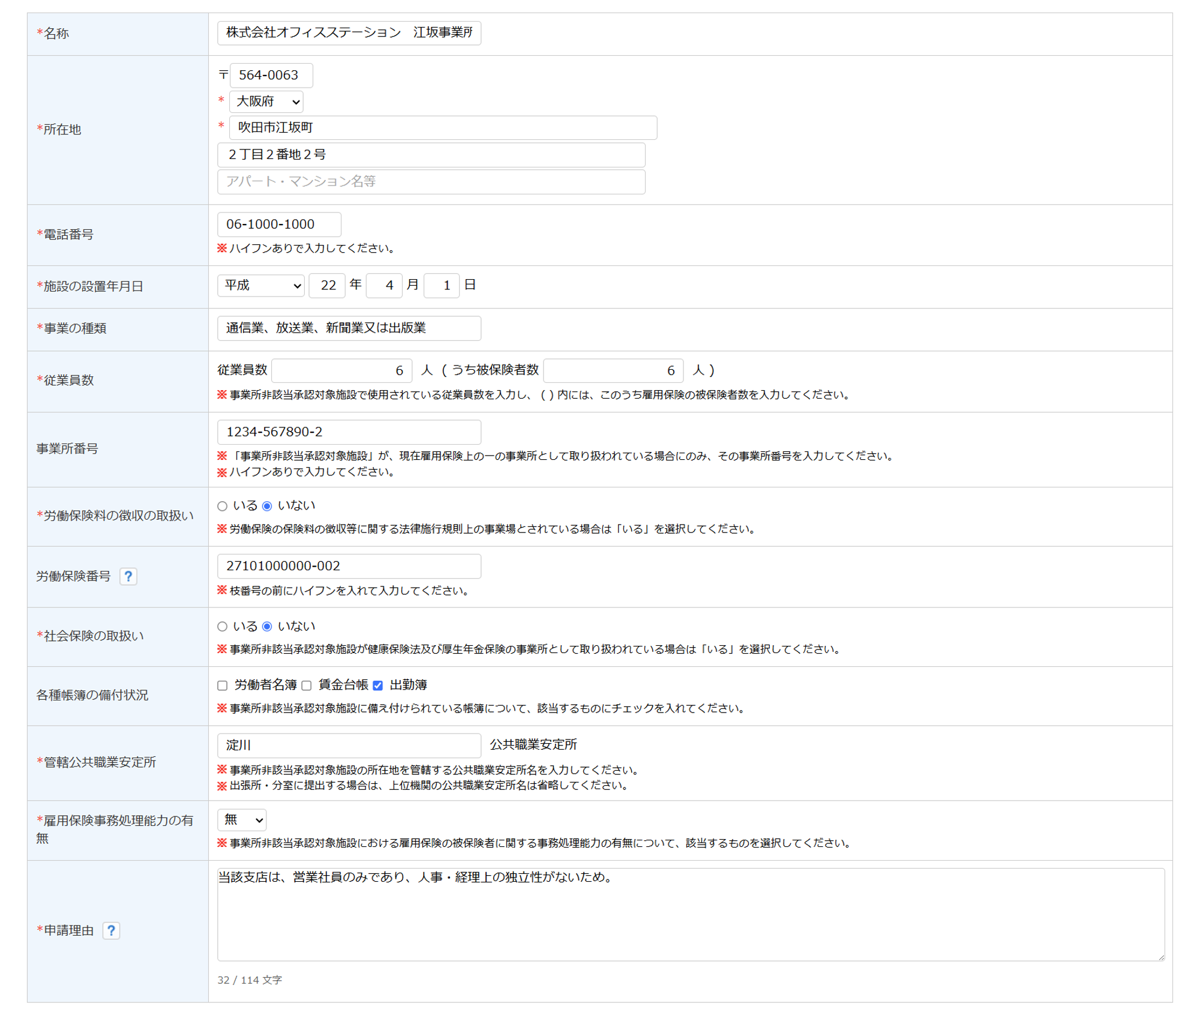
Task: Select いる for 社会保険の取扱い
Action: 223,627
